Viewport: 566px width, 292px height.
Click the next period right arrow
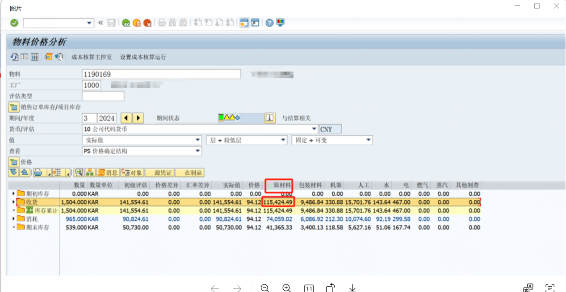pyautogui.click(x=139, y=118)
